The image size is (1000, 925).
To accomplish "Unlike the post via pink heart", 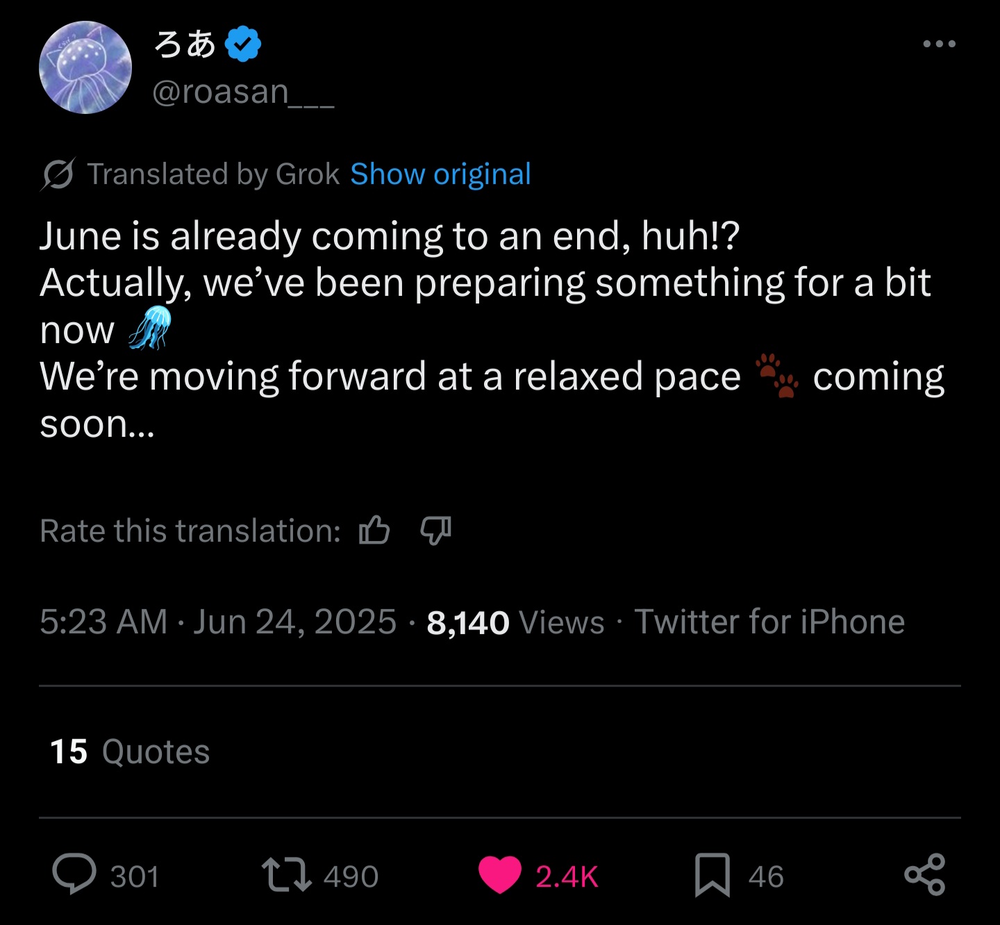I will 500,875.
